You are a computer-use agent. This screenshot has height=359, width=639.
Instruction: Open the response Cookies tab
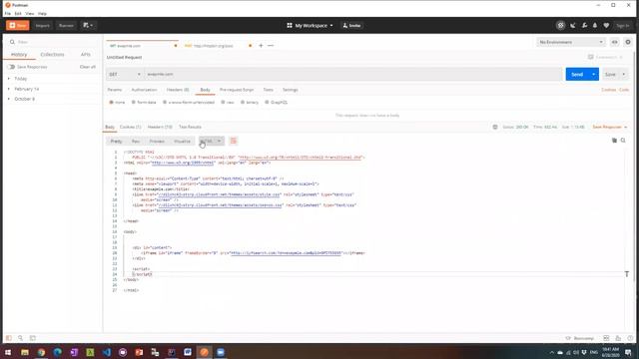point(131,127)
